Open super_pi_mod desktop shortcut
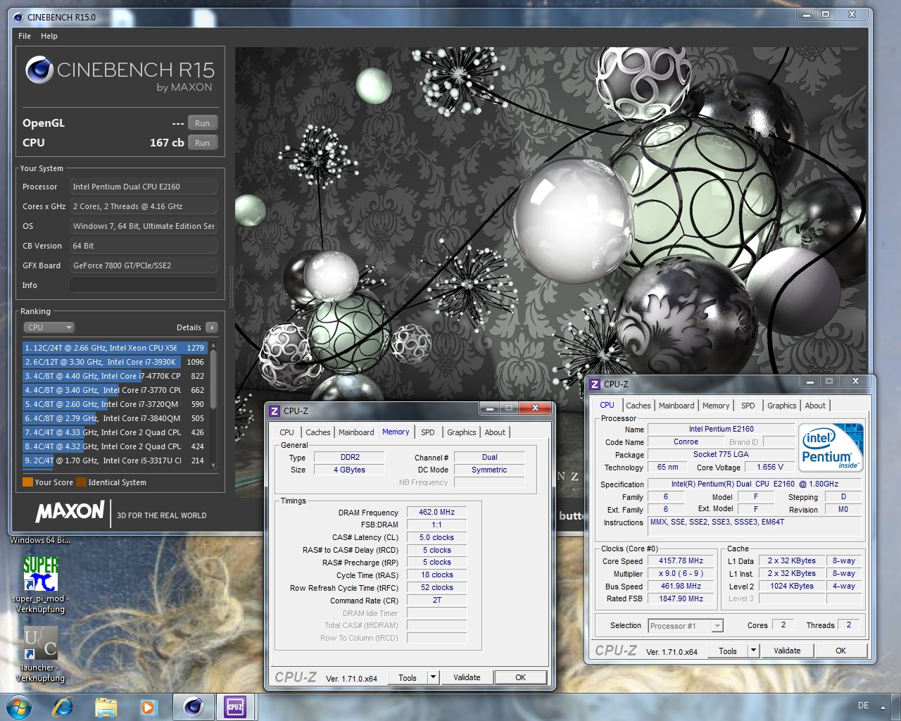 click(x=41, y=584)
